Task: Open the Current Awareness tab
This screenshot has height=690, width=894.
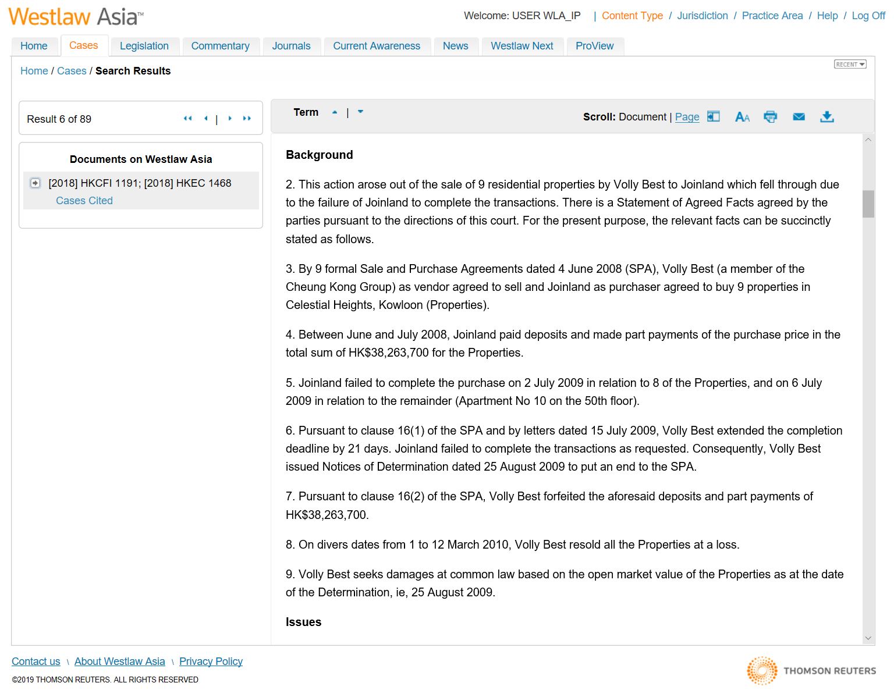Action: point(377,46)
